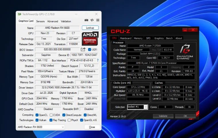Open the CPU-Z SPD tab
This screenshot has width=218, height=138.
pyautogui.click(x=148, y=38)
